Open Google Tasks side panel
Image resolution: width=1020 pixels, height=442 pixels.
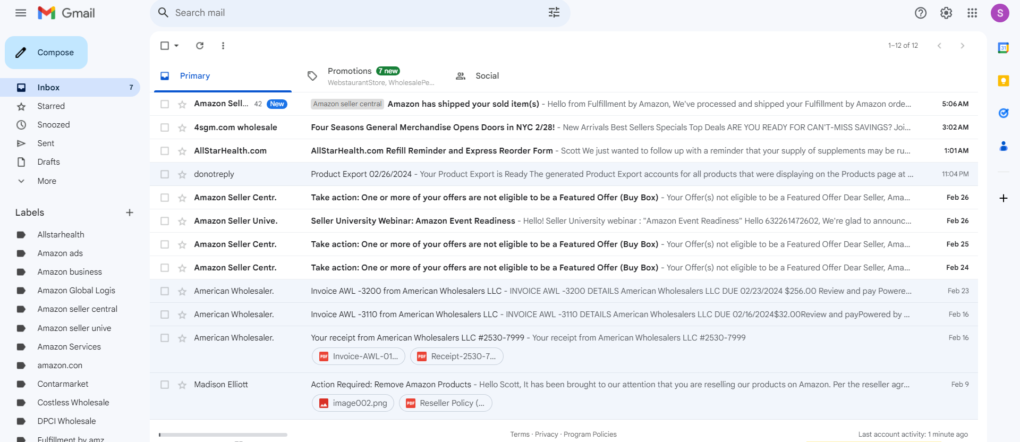click(1004, 113)
